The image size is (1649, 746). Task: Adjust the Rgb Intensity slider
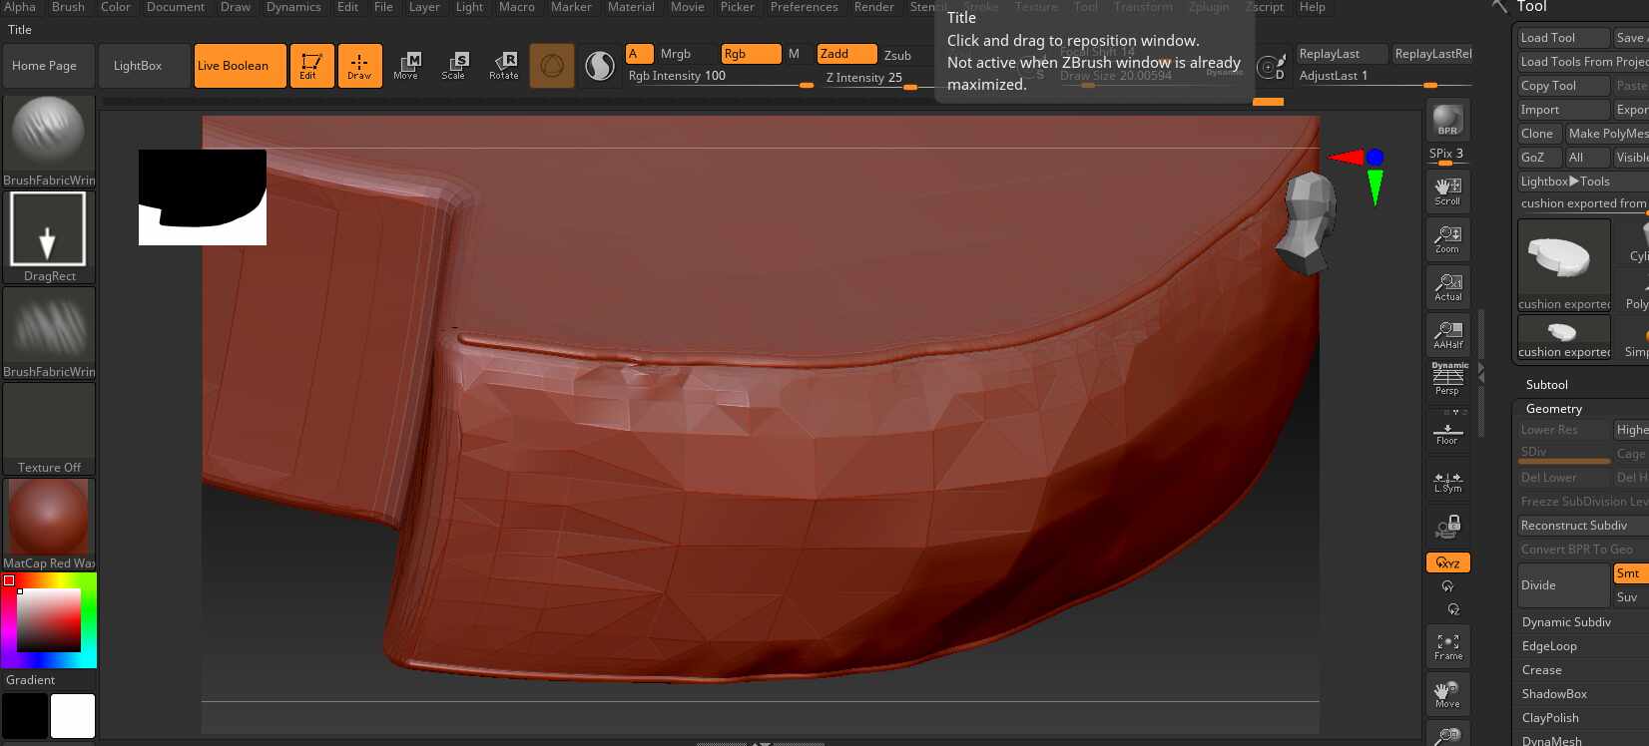720,77
